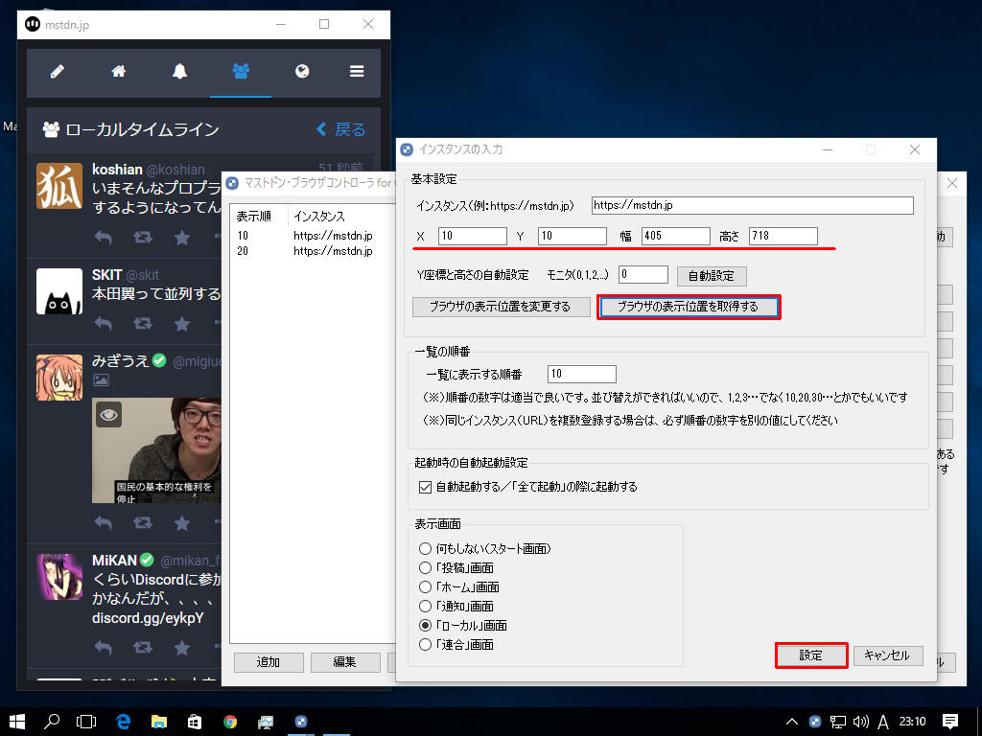Go to Home timeline icon

click(118, 71)
